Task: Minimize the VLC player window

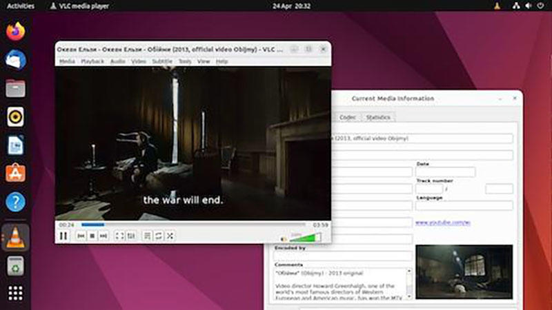Action: coord(295,49)
